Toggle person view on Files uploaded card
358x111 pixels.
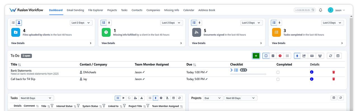[x=19, y=23]
